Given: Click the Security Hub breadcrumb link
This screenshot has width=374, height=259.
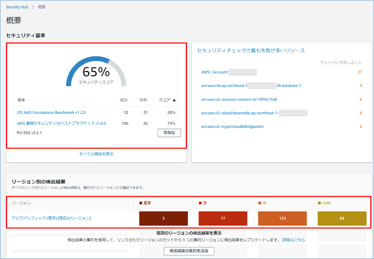Looking at the screenshot, I should click(17, 7).
